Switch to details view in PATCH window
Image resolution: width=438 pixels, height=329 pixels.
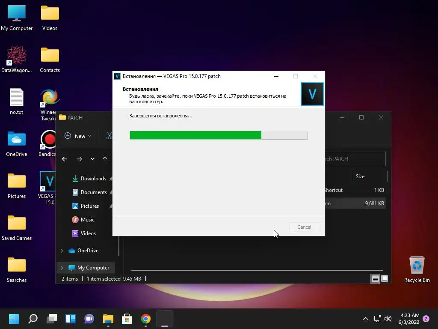375,278
